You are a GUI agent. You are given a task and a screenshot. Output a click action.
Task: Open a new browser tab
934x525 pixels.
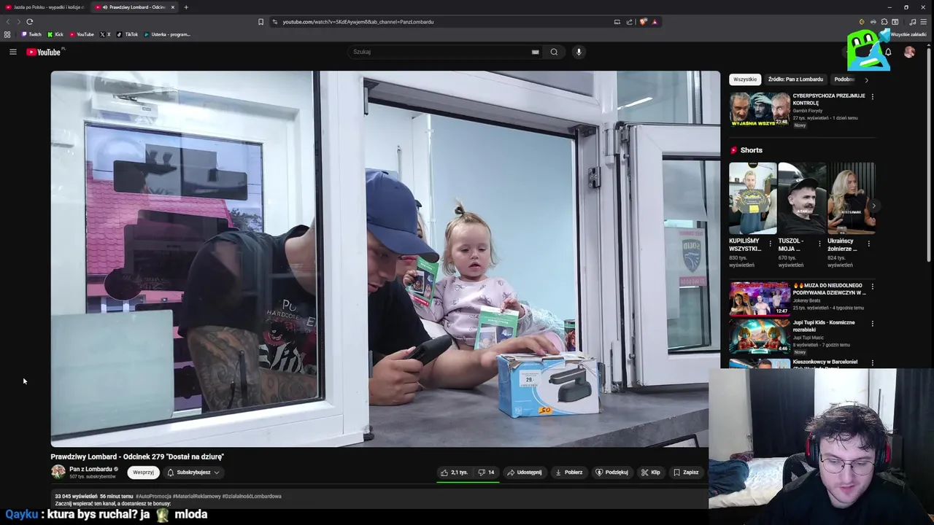tap(186, 7)
